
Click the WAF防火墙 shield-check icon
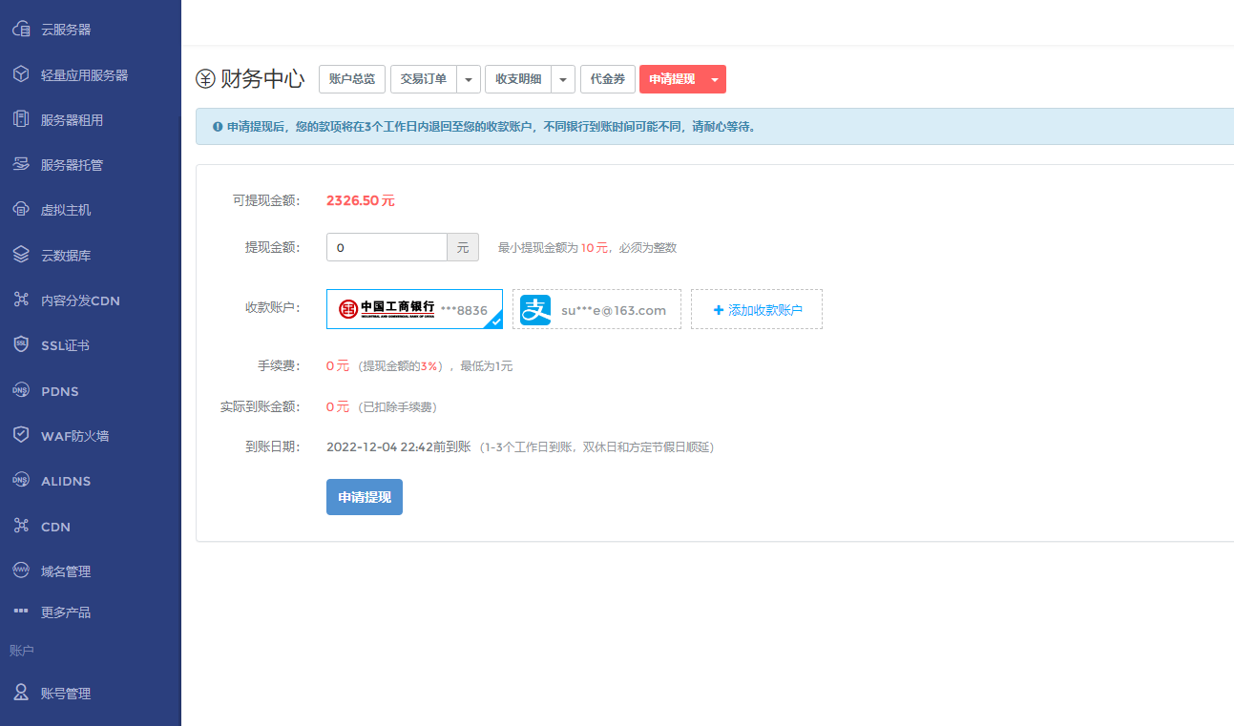pos(20,435)
